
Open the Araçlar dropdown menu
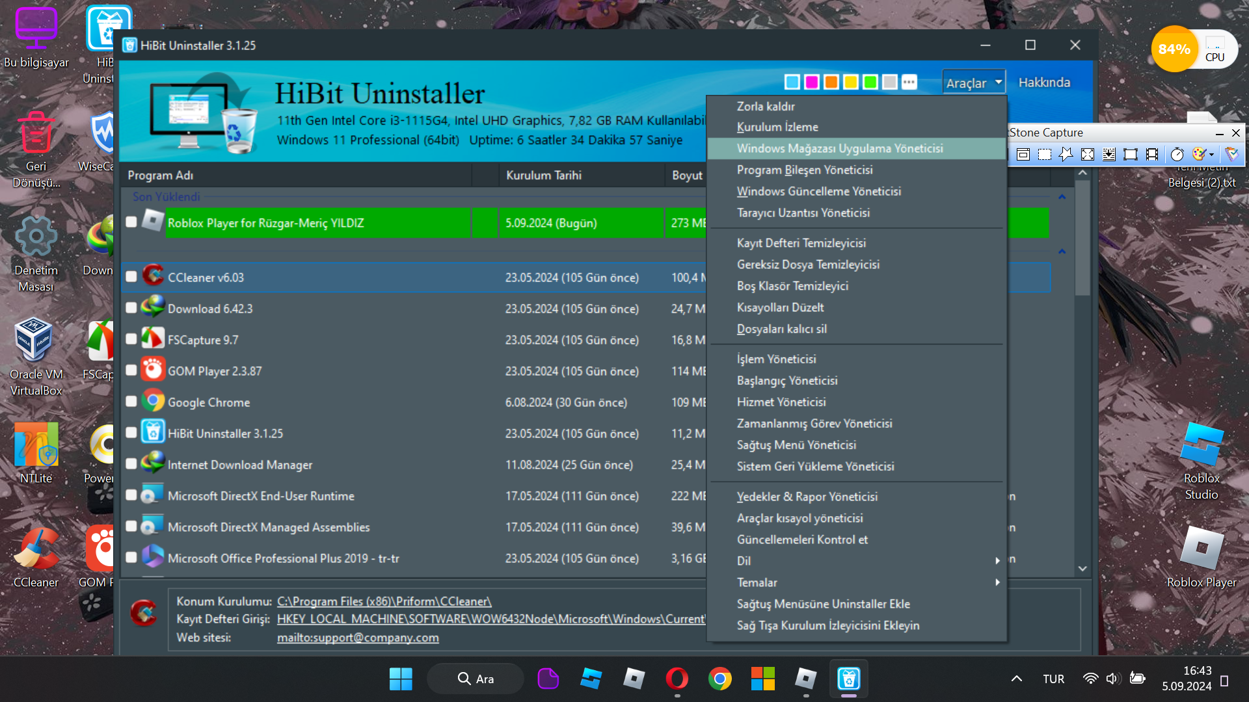coord(974,83)
